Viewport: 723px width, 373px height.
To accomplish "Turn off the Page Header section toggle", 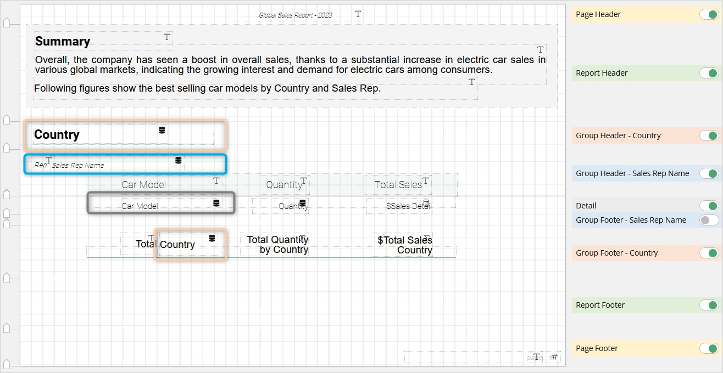I will pyautogui.click(x=709, y=14).
